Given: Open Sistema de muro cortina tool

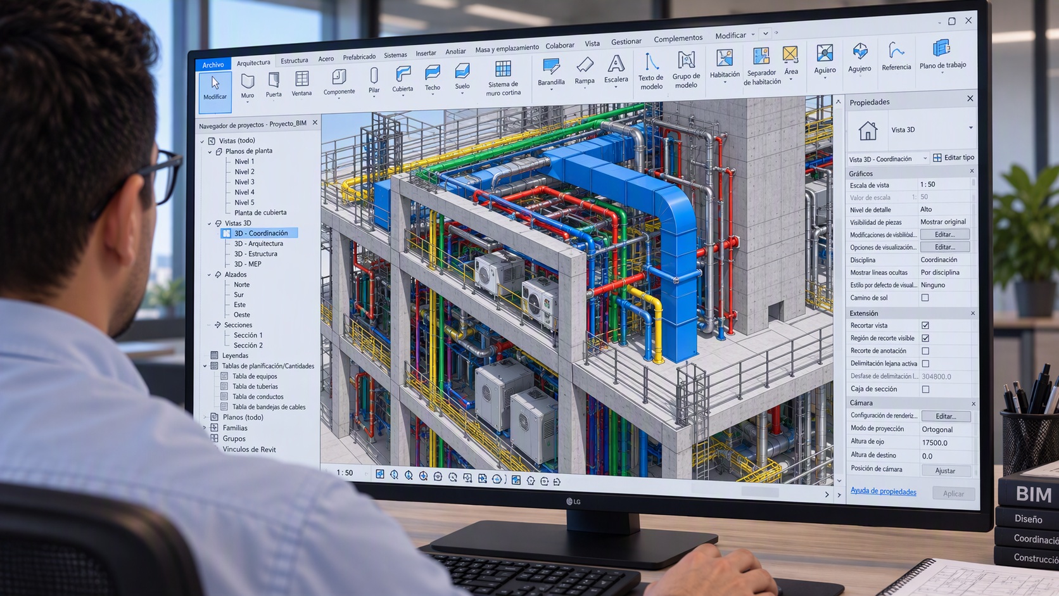Looking at the screenshot, I should click(504, 79).
